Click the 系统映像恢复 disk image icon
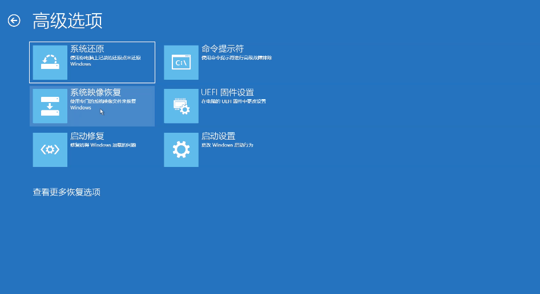 [x=50, y=106]
